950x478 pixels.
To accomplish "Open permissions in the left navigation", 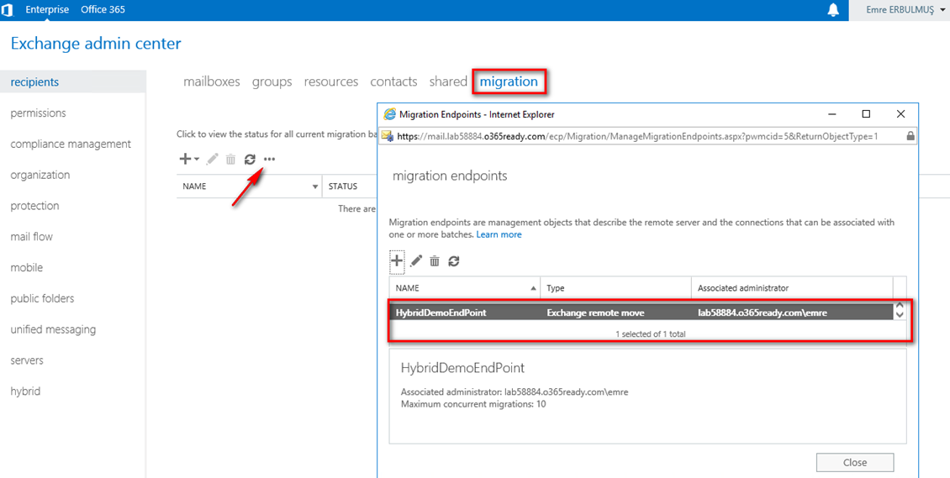I will pyautogui.click(x=38, y=113).
